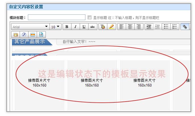Image resolution: width=195 pixels, height=116 pixels.
Task: Click the 模块标题 input field
Action: click(56, 18)
